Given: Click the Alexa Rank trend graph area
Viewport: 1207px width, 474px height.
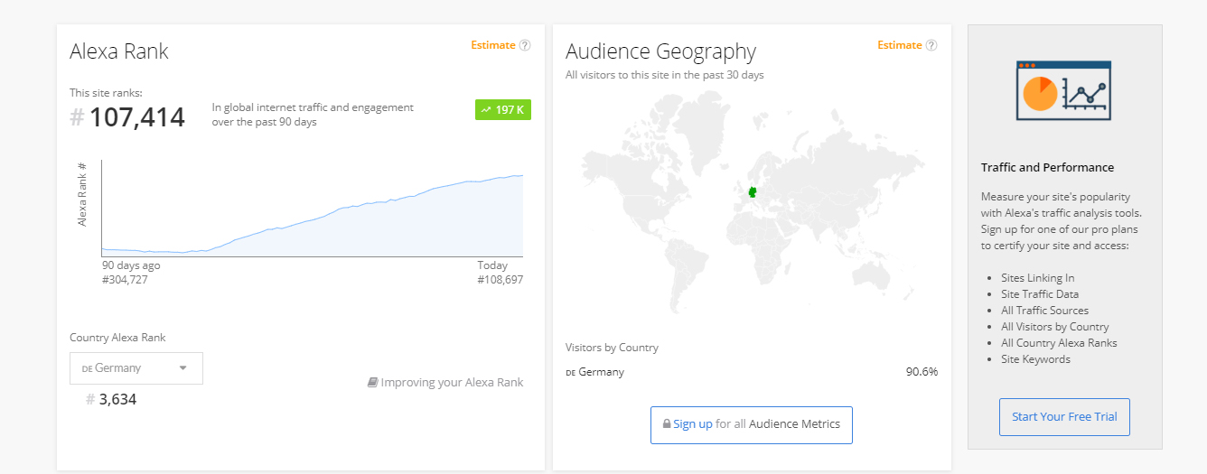Looking at the screenshot, I should coord(313,209).
